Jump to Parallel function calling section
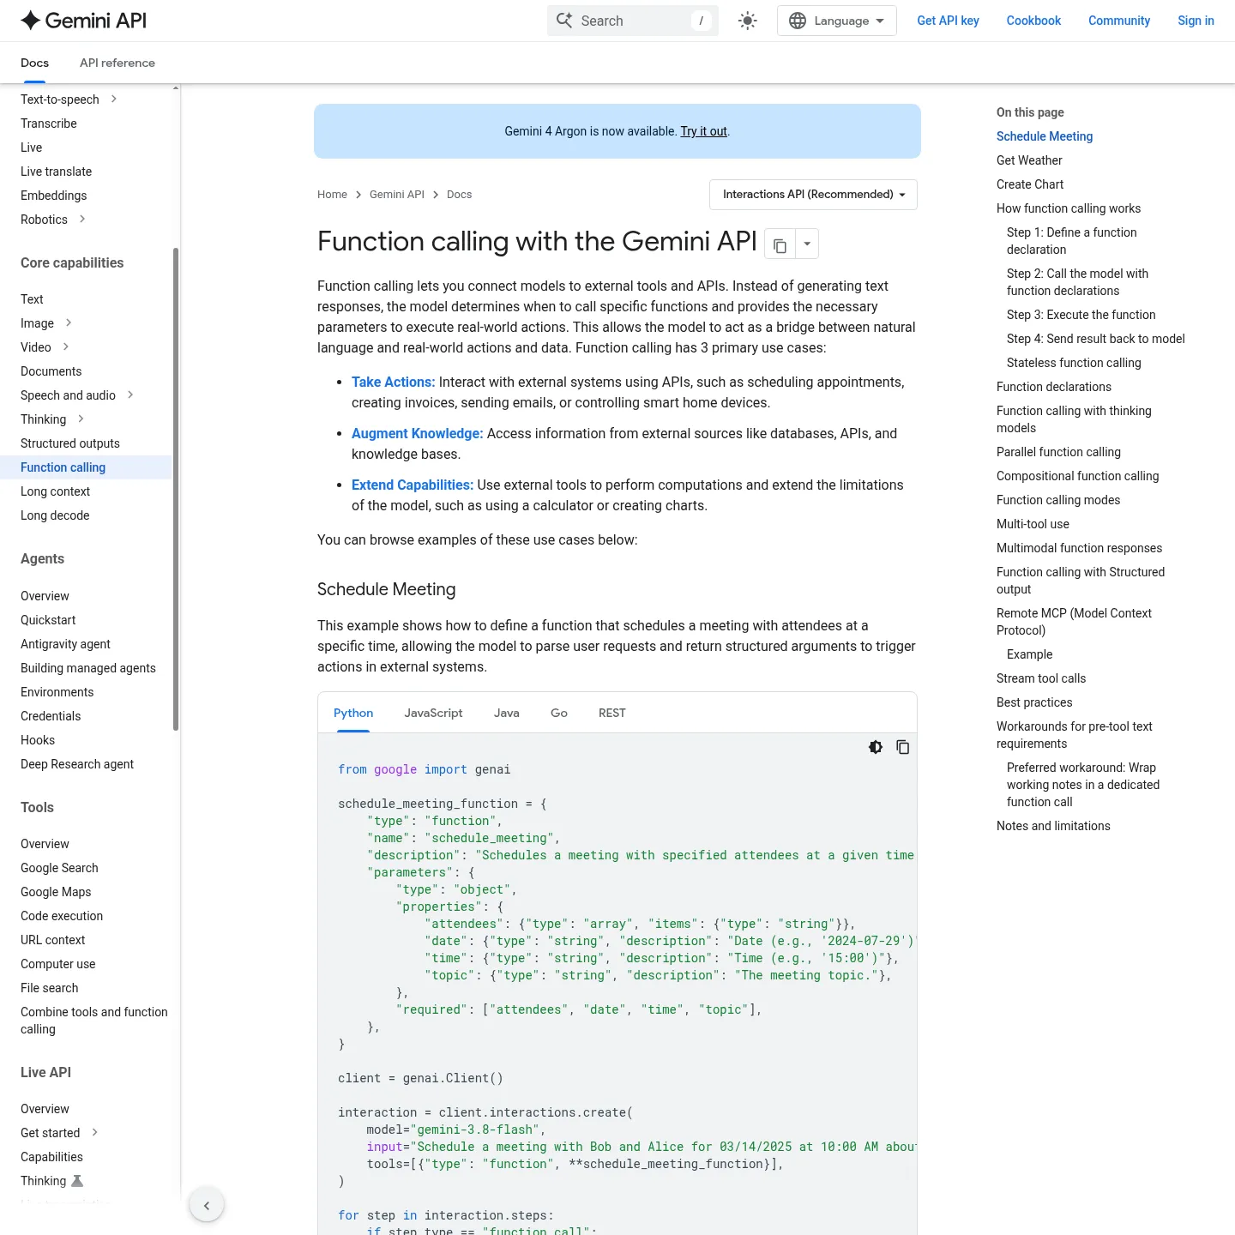Image resolution: width=1235 pixels, height=1235 pixels. (x=1058, y=452)
